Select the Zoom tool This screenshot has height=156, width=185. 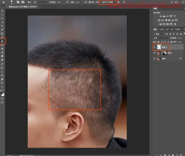2,83
